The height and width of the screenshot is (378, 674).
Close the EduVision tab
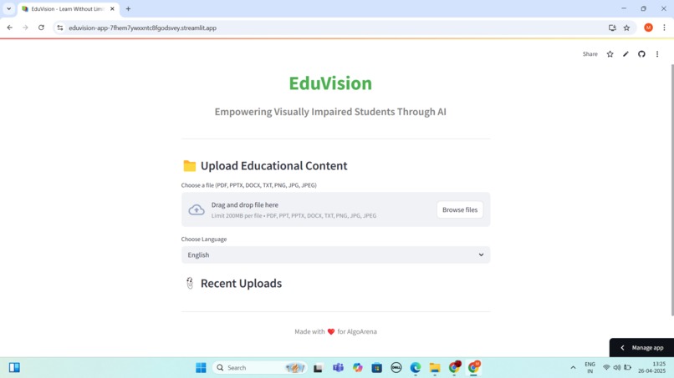[x=112, y=9]
